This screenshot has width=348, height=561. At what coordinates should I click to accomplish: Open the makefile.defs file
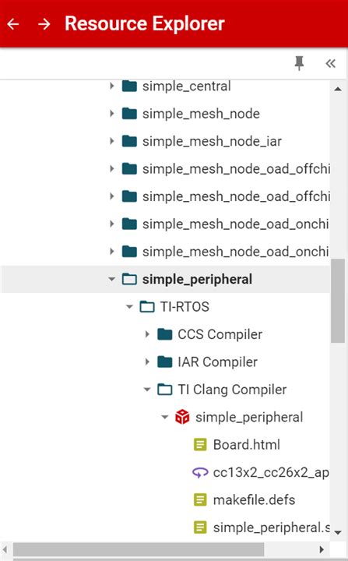(254, 499)
